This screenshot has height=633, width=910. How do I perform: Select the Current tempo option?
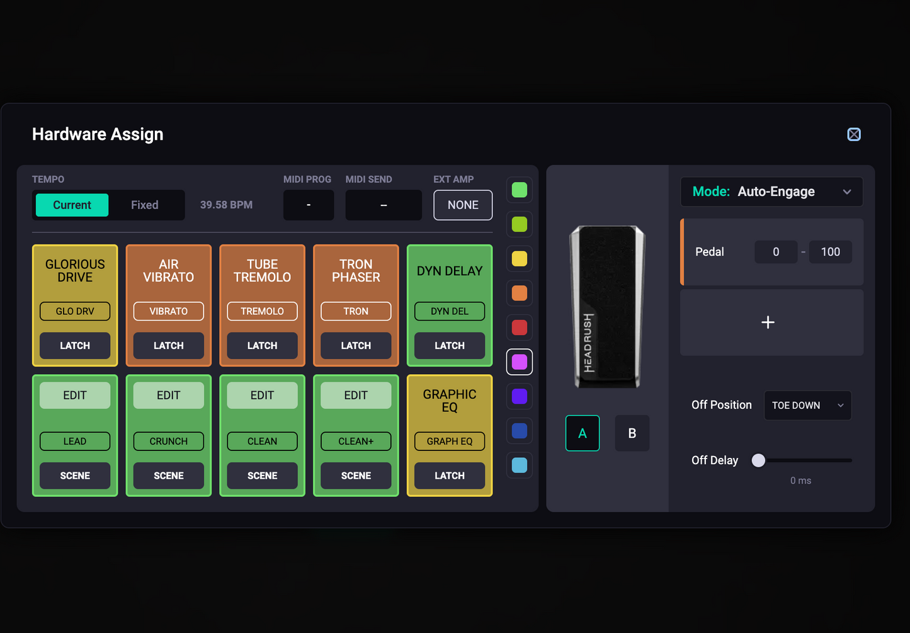72,205
